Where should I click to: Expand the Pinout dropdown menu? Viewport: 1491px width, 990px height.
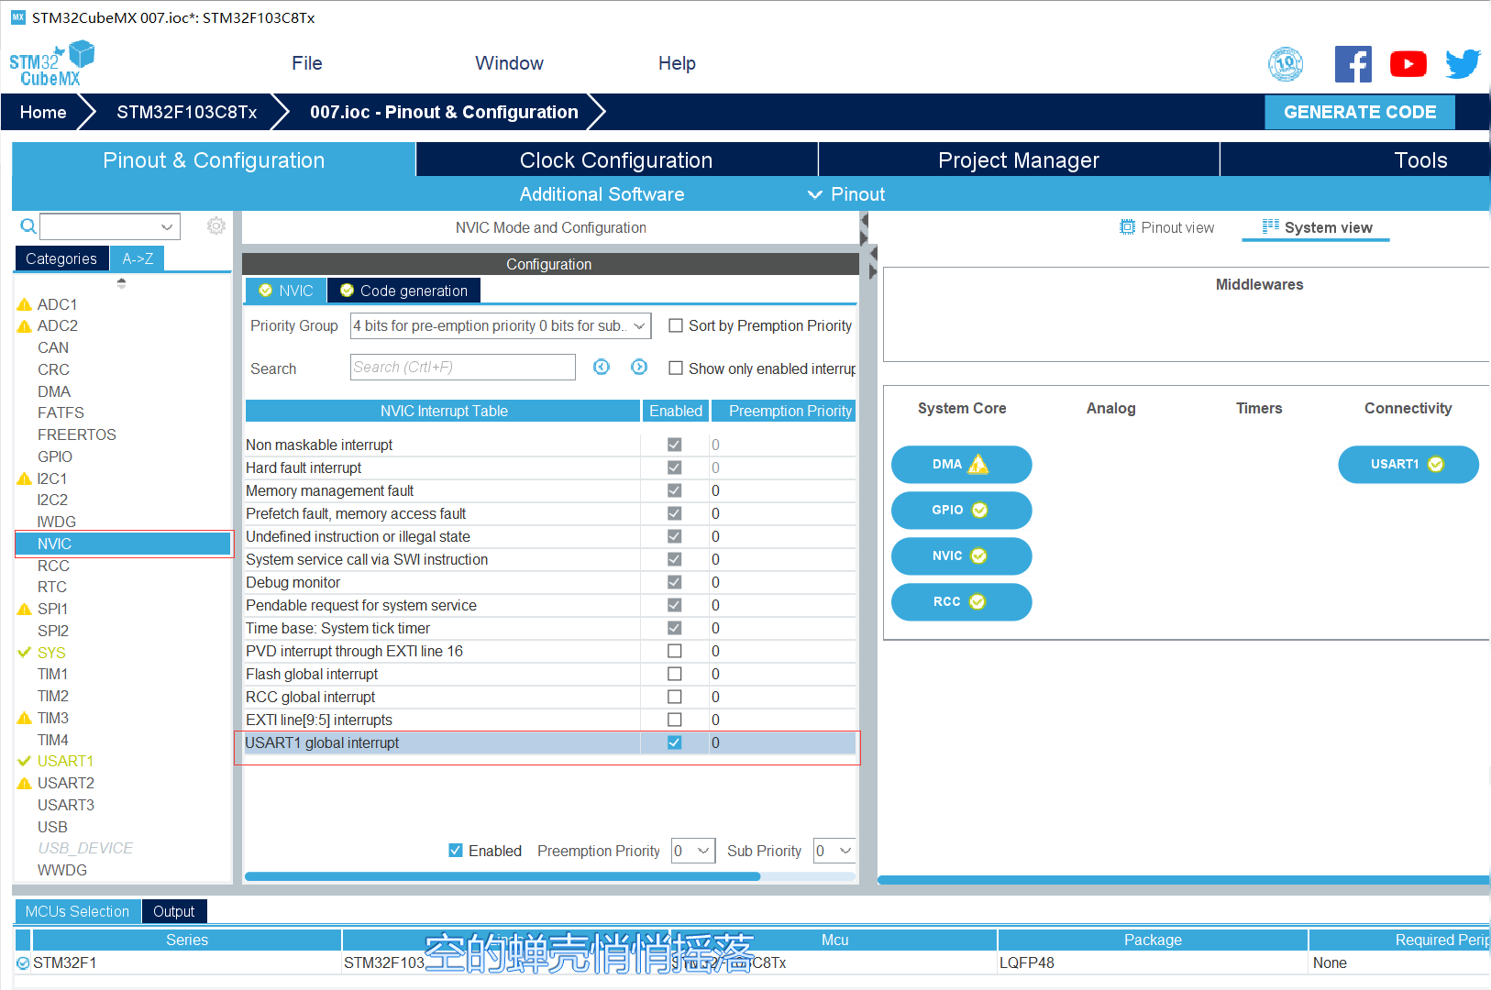845,194
